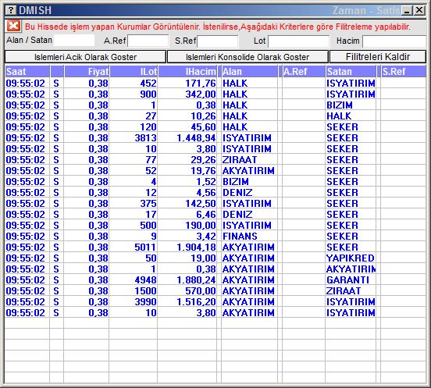The width and height of the screenshot is (431, 388).
Task: Select volume cell 29,26
Action: (204, 160)
